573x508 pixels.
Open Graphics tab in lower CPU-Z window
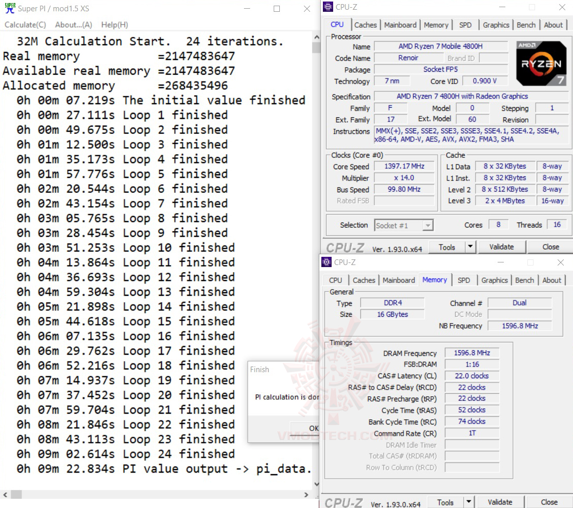point(495,280)
